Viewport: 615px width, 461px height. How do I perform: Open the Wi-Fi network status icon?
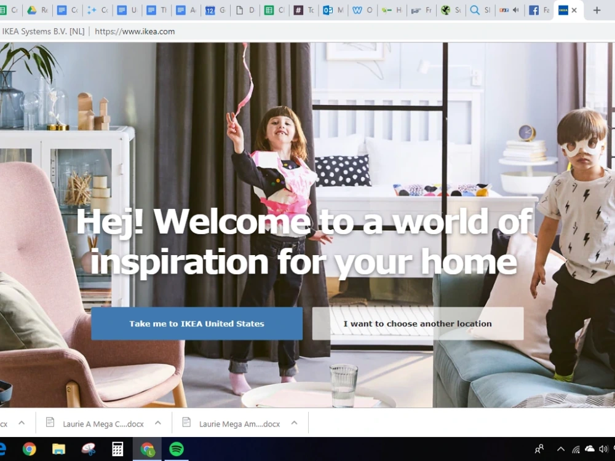click(x=576, y=449)
